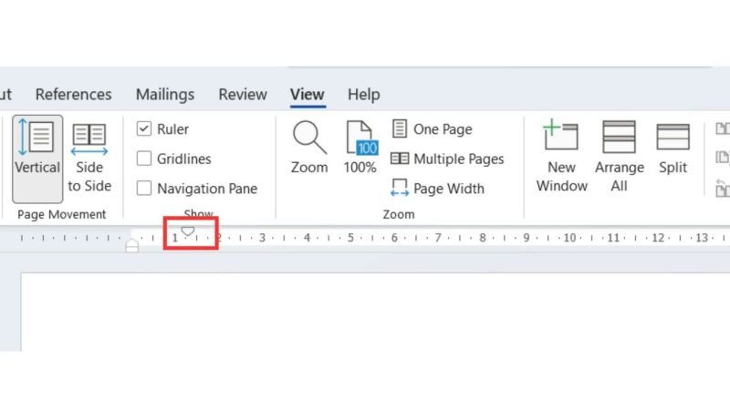Open the Zoom magnifier dialog
Screen dimensions: 730x410
[309, 147]
